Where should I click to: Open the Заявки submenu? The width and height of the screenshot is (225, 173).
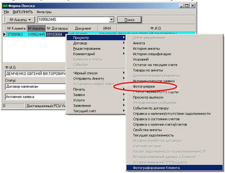[96, 95]
